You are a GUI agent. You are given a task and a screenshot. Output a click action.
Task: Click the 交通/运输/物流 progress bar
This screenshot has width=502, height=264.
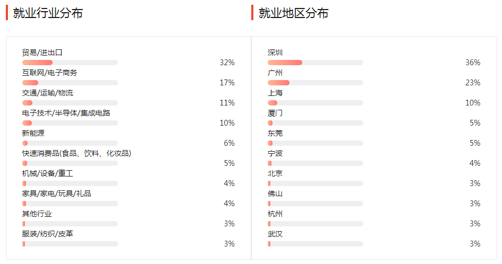click(70, 103)
